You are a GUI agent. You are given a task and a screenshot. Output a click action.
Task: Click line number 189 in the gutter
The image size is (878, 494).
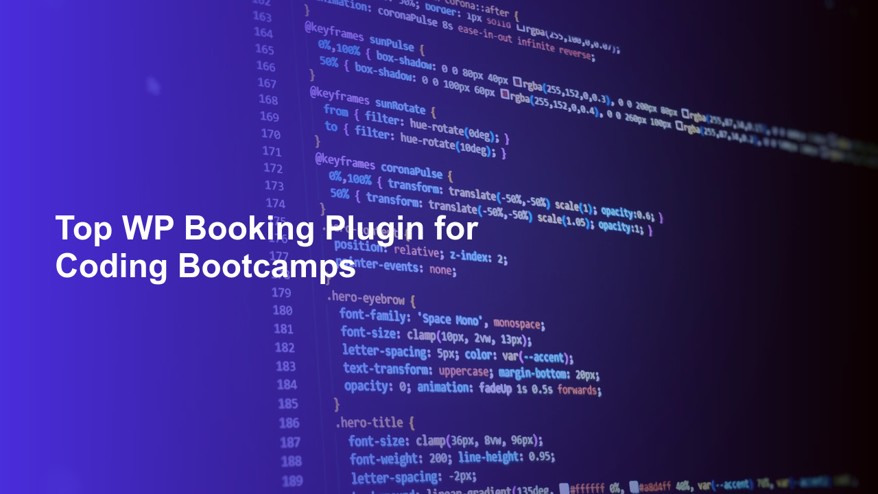click(x=292, y=480)
